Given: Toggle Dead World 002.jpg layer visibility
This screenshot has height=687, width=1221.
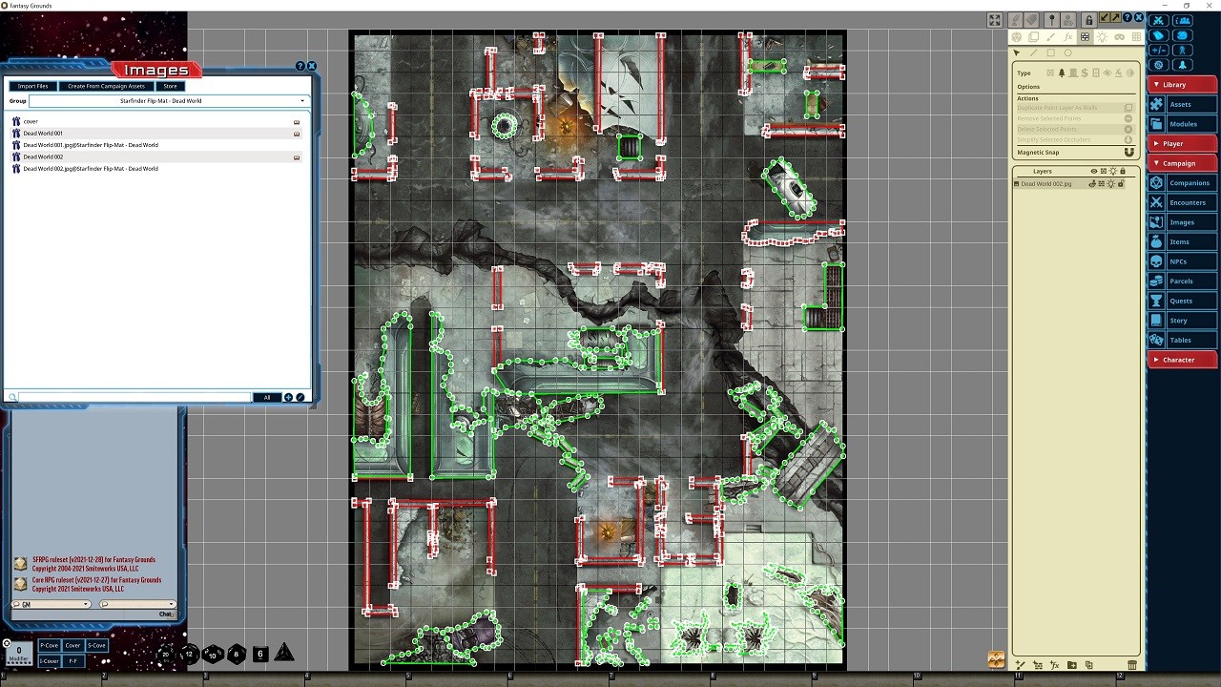Looking at the screenshot, I should coord(1093,183).
